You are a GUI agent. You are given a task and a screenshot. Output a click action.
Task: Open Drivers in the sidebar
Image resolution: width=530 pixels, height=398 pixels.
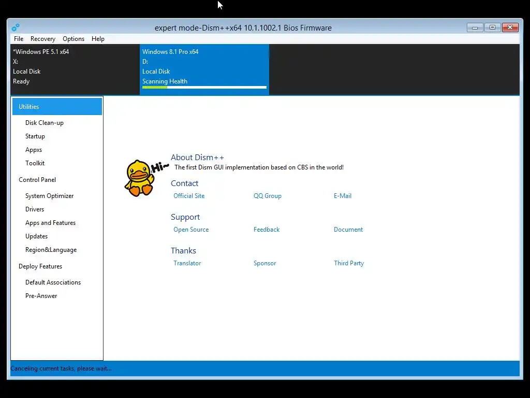(x=35, y=209)
